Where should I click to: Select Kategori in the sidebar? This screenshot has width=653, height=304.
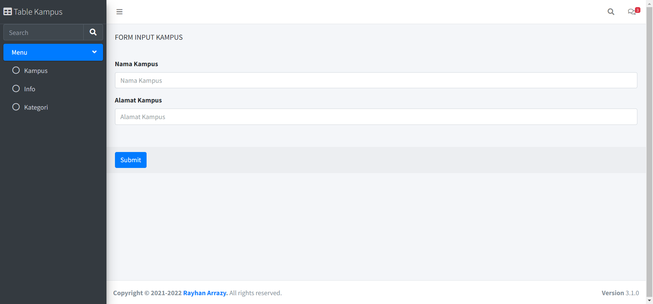pos(36,108)
